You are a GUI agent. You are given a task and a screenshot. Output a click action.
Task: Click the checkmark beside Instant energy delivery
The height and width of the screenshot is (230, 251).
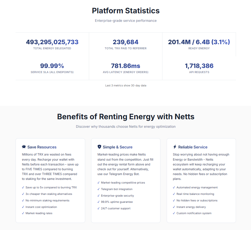click(174, 207)
